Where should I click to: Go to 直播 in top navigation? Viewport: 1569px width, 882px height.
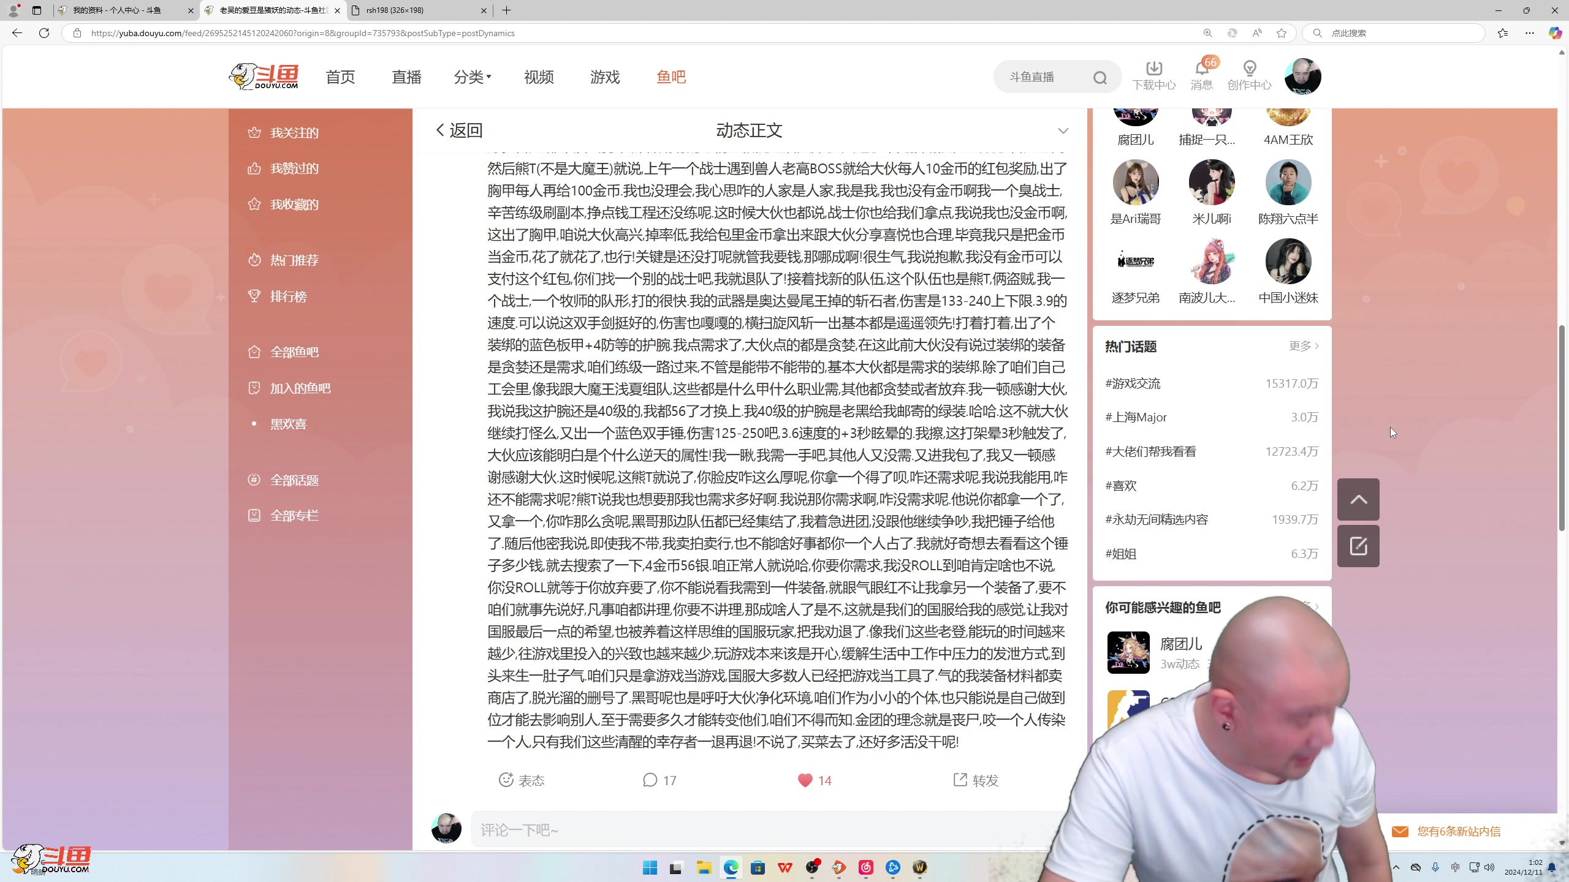pyautogui.click(x=406, y=77)
